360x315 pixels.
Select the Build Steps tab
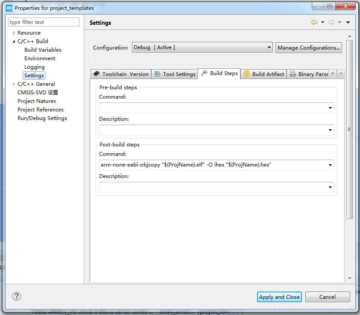tap(219, 73)
